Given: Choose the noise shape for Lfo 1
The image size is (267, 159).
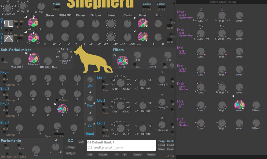Looking at the screenshot, I should pos(128,79).
